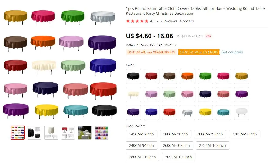Viewport: 272px width, 163px height.
Task: Show the black and silver tablecloths thumbnail
Action: [x=35, y=133]
